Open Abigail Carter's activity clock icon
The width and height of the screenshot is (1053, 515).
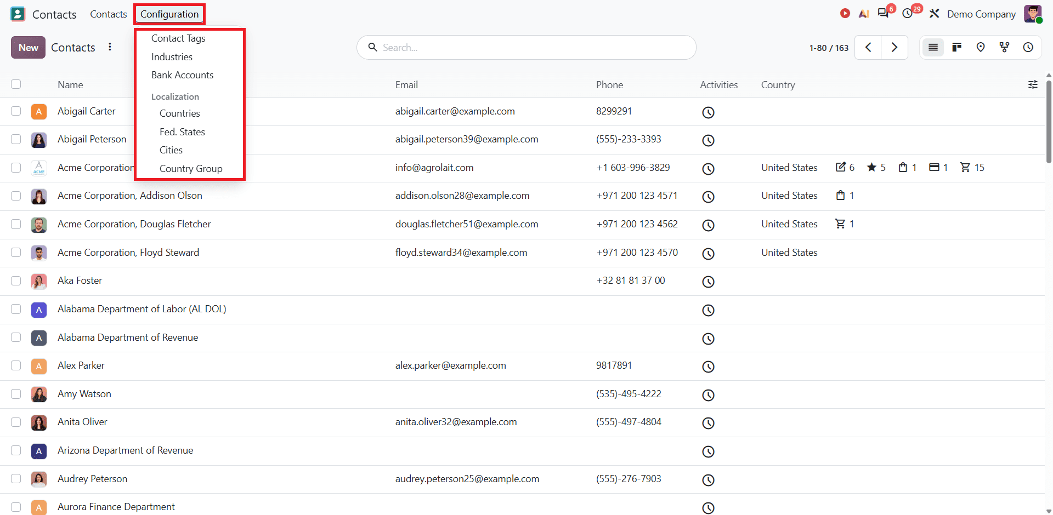pos(708,112)
